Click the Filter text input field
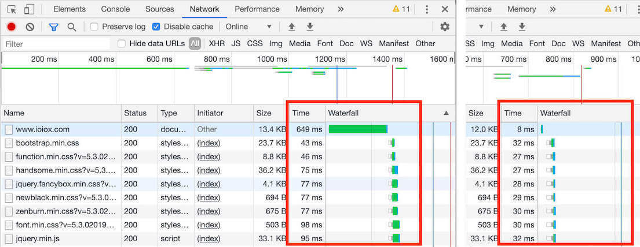Viewport: 640px width, 247px height. click(x=55, y=44)
